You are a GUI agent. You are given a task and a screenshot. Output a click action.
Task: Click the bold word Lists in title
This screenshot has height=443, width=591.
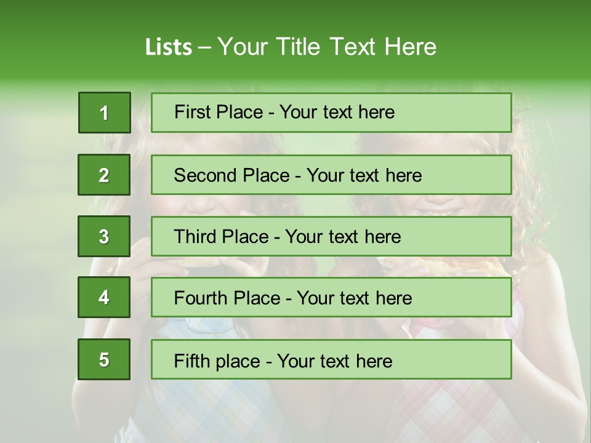point(169,47)
